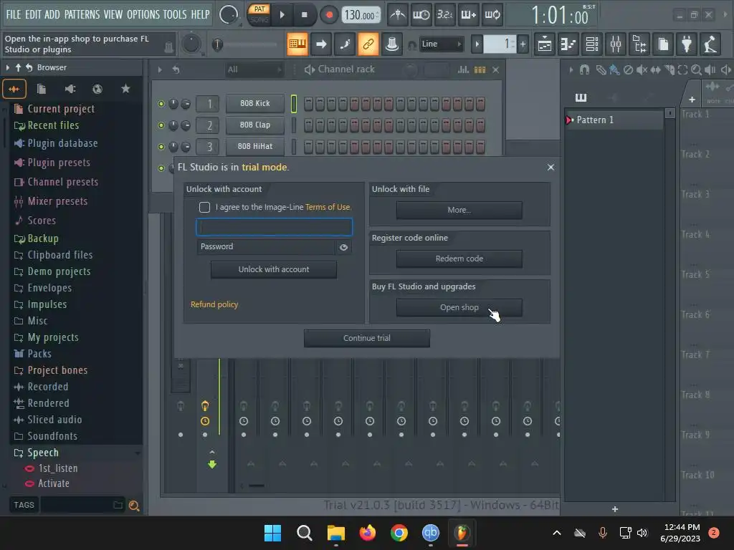Image resolution: width=734 pixels, height=550 pixels.
Task: Close the trial mode dialog
Action: (x=551, y=168)
